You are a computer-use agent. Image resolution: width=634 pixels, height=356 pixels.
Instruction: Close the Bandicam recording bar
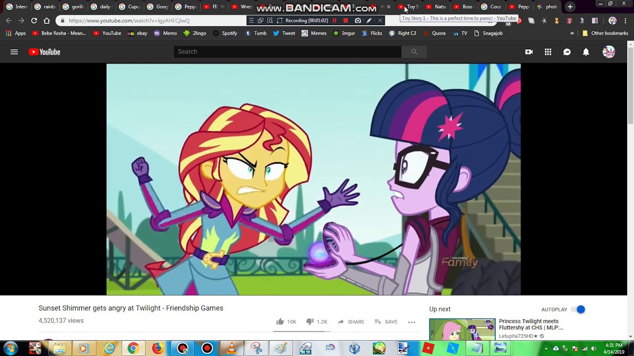pyautogui.click(x=380, y=20)
